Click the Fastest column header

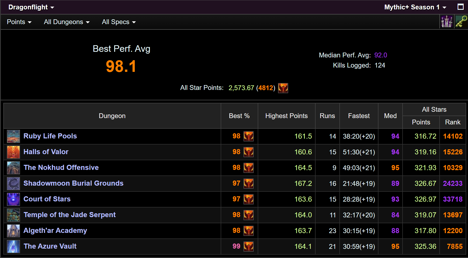(x=359, y=116)
